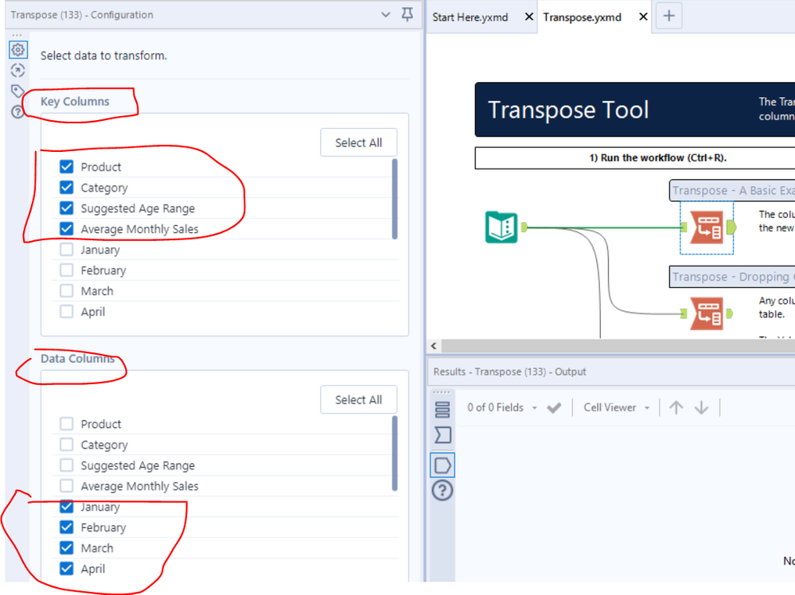Uncheck January in Data Columns
Viewport: 795px width, 595px height.
tap(66, 507)
